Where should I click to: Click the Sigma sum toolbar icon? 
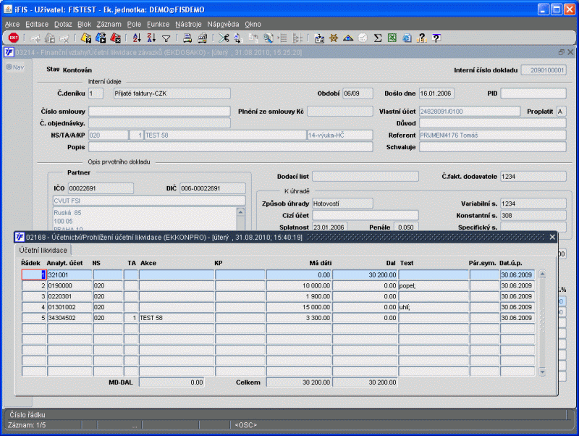click(376, 38)
